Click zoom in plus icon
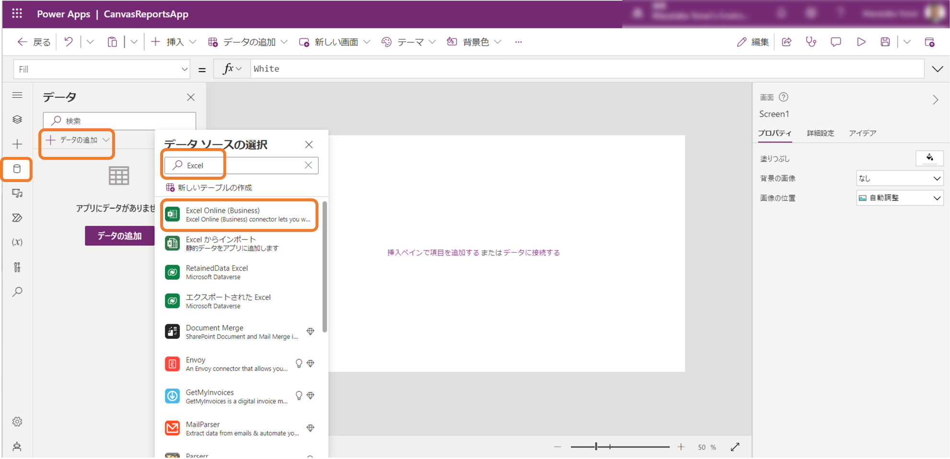 pyautogui.click(x=681, y=447)
